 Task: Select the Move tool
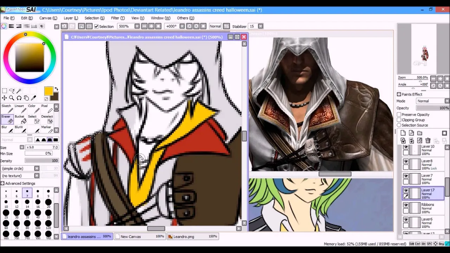4,98
